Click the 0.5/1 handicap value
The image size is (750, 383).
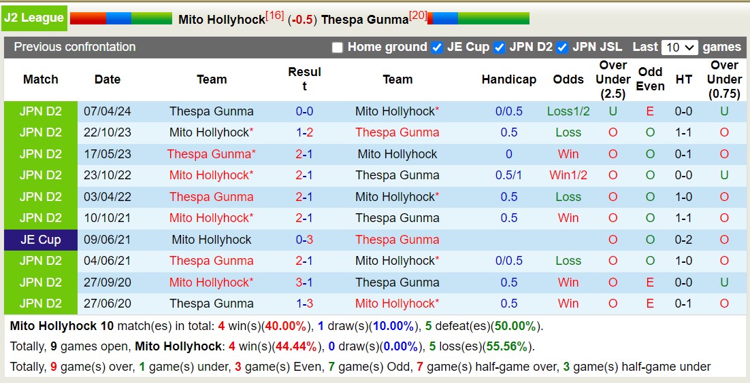[x=509, y=175]
